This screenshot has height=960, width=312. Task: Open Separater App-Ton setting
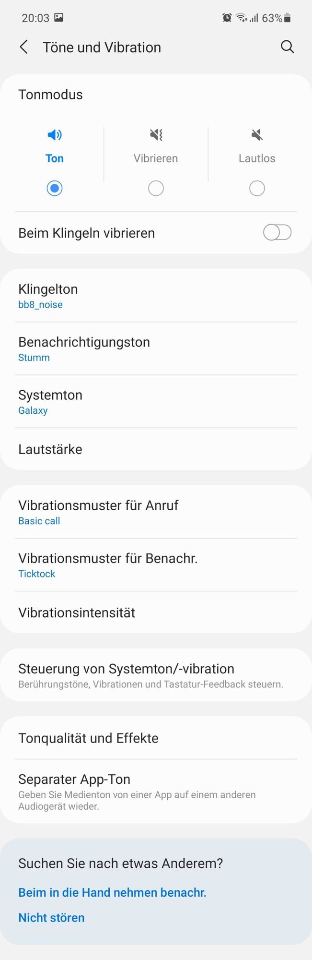(x=156, y=791)
